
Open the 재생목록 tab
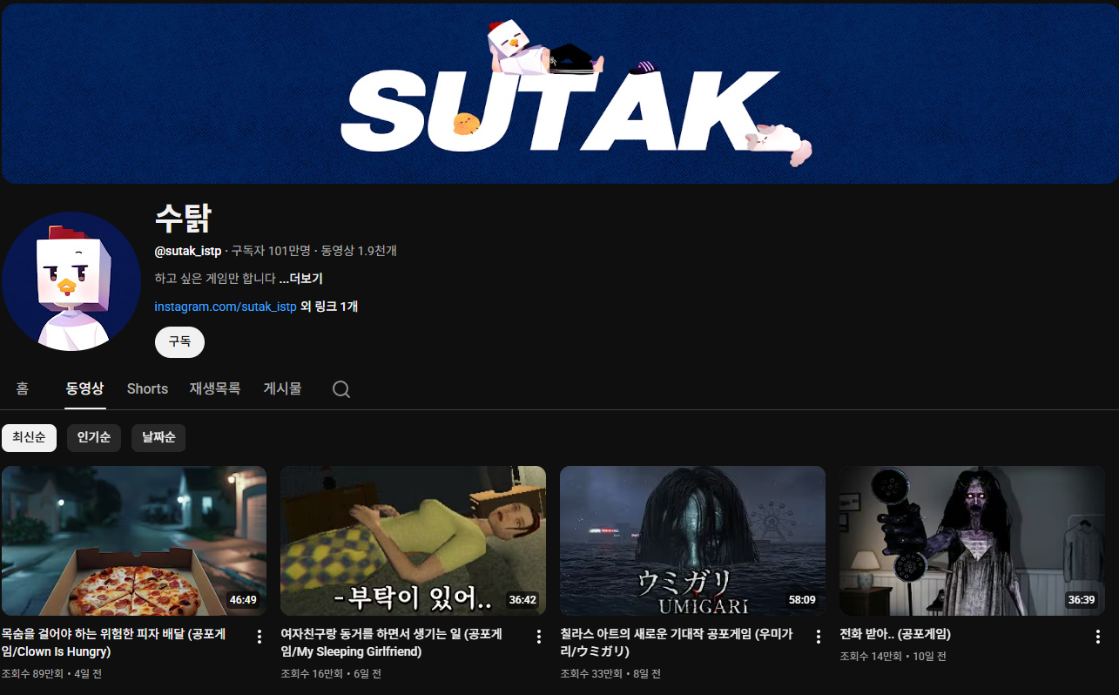coord(215,388)
